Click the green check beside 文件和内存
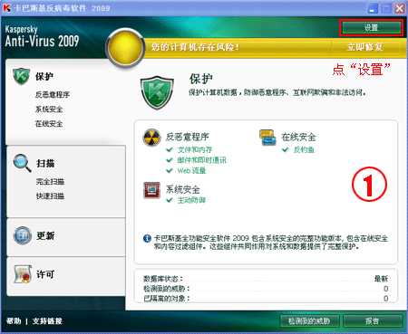 (170, 149)
